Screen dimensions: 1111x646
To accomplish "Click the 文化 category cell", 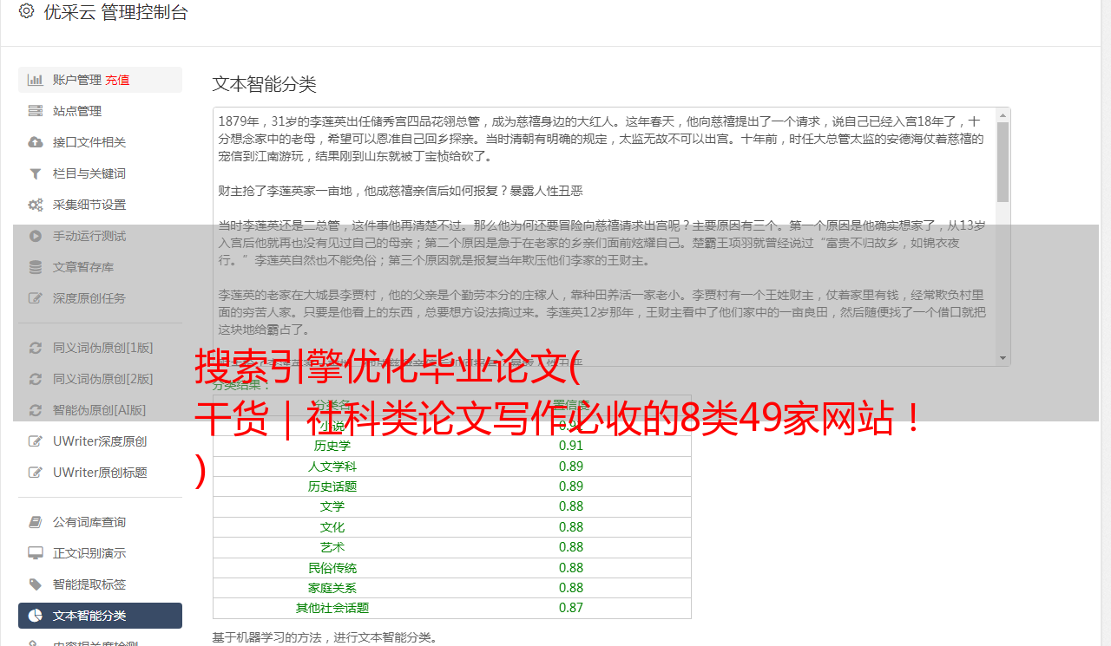I will click(332, 527).
